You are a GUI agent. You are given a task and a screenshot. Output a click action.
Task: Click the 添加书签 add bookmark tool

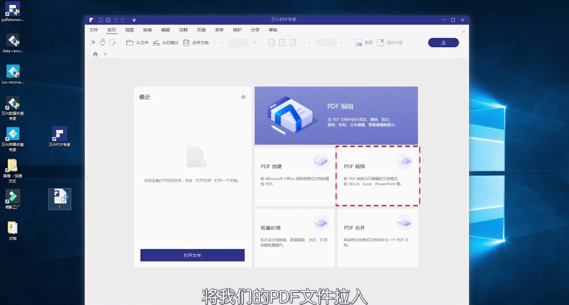click(390, 43)
